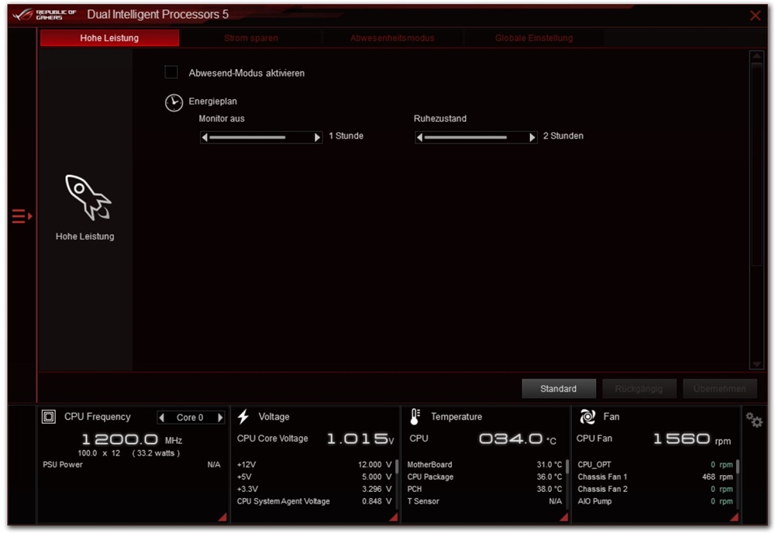Expand the Voltage panel corner triangle
This screenshot has height=533, width=775.
[394, 518]
